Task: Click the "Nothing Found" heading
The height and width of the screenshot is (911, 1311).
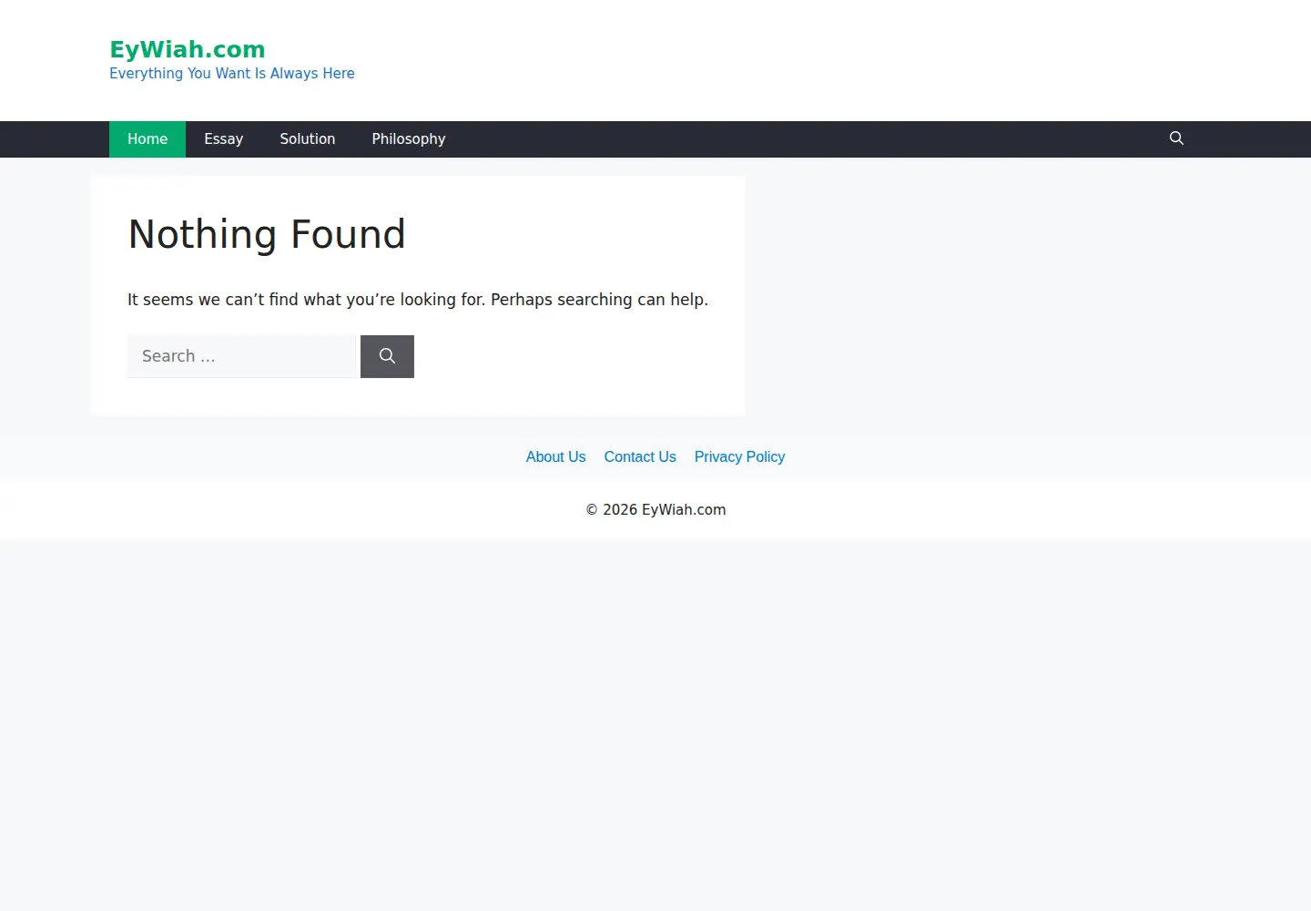Action: [x=267, y=234]
